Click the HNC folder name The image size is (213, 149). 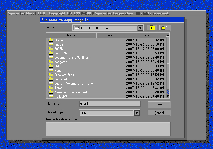(57, 66)
